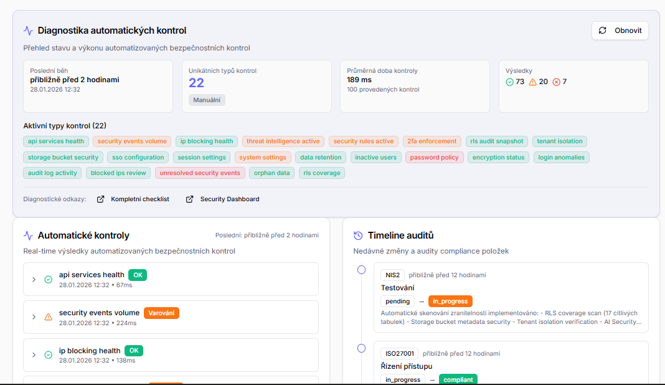Expand the security events volume row
The image size is (665, 385).
[34, 317]
